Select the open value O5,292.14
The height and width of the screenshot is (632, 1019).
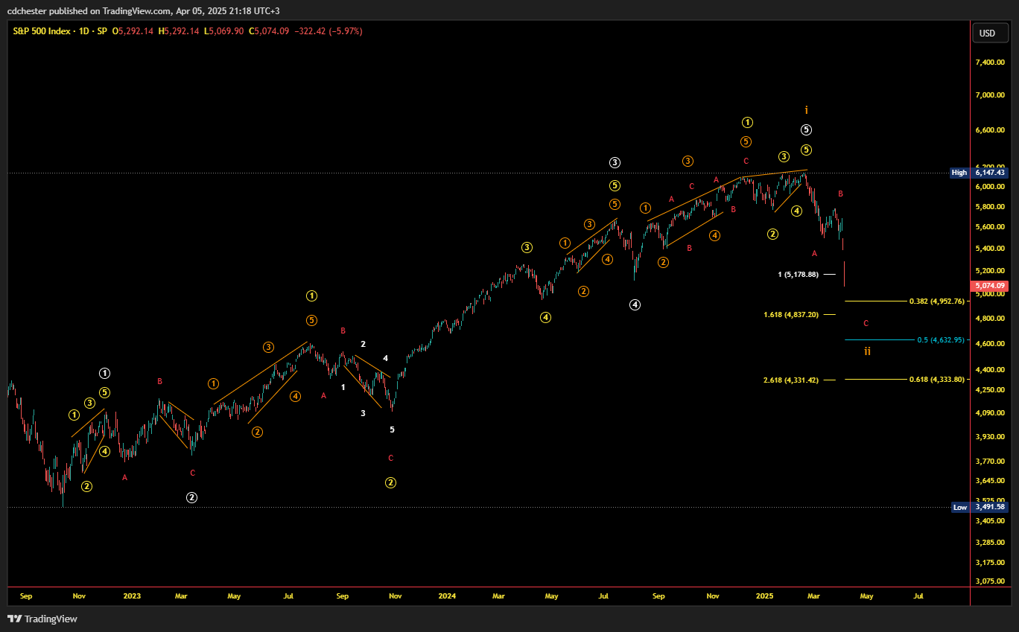133,31
